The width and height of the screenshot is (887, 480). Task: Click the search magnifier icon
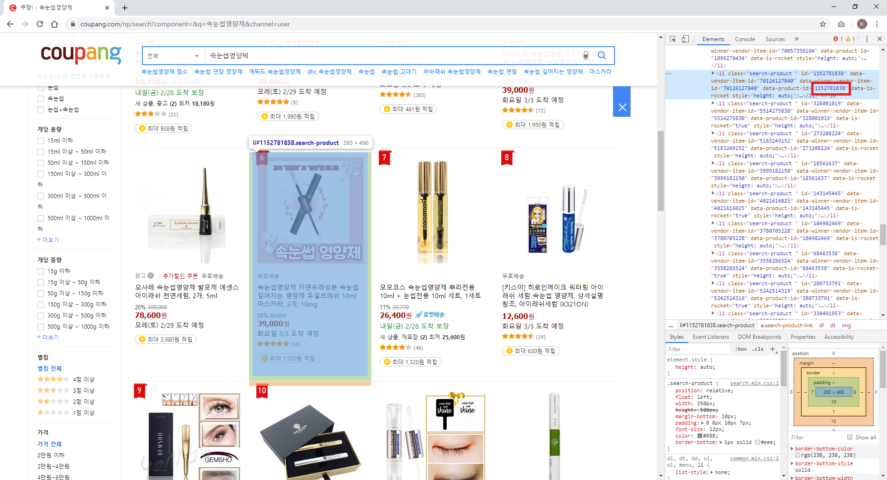pos(602,55)
